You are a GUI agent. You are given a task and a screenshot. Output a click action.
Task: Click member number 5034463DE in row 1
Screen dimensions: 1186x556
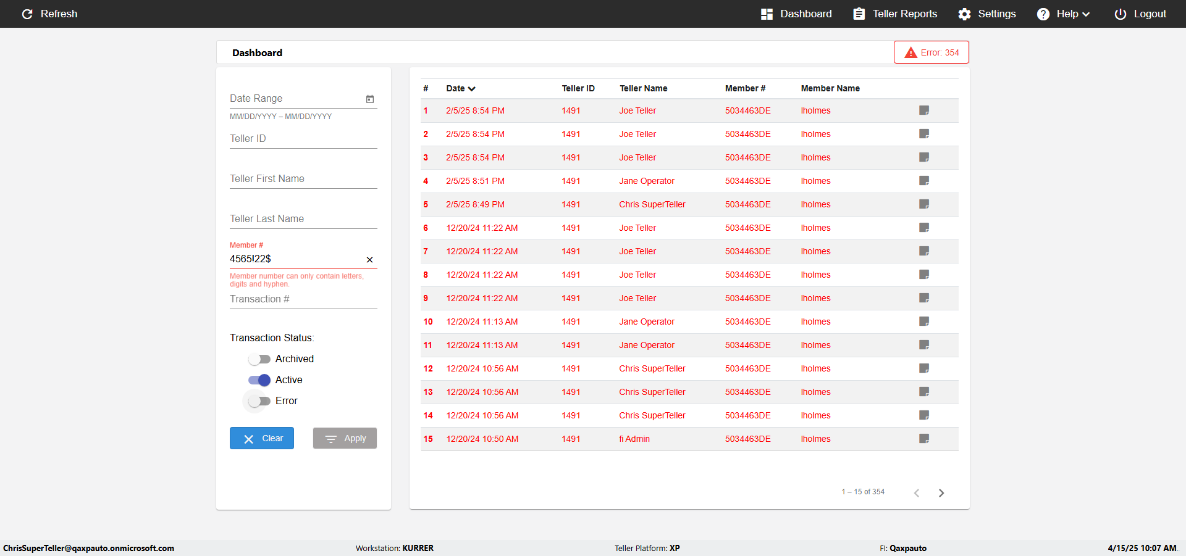tap(748, 110)
